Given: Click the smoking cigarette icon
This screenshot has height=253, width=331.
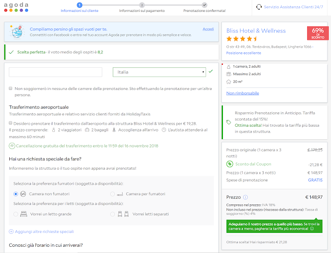Looking at the screenshot, I should click(120, 194).
